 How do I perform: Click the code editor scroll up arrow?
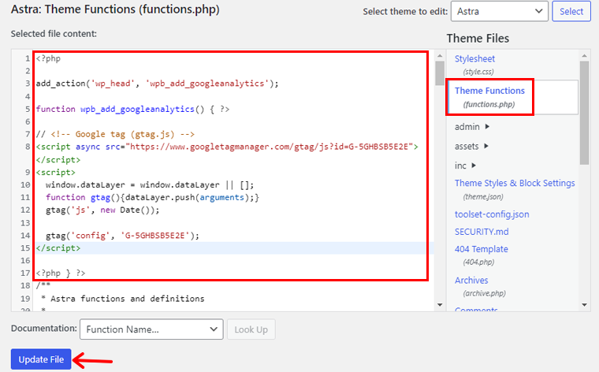coord(440,56)
